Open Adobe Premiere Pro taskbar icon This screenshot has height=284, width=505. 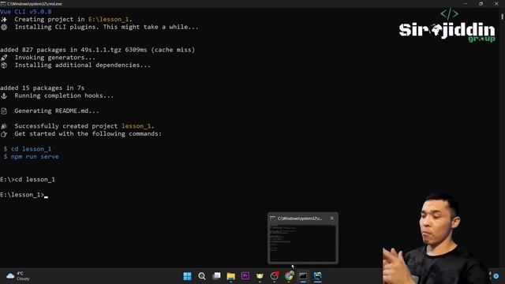point(245,276)
